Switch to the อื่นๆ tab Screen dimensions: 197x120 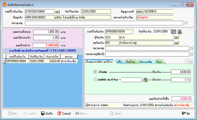(x=159, y=62)
